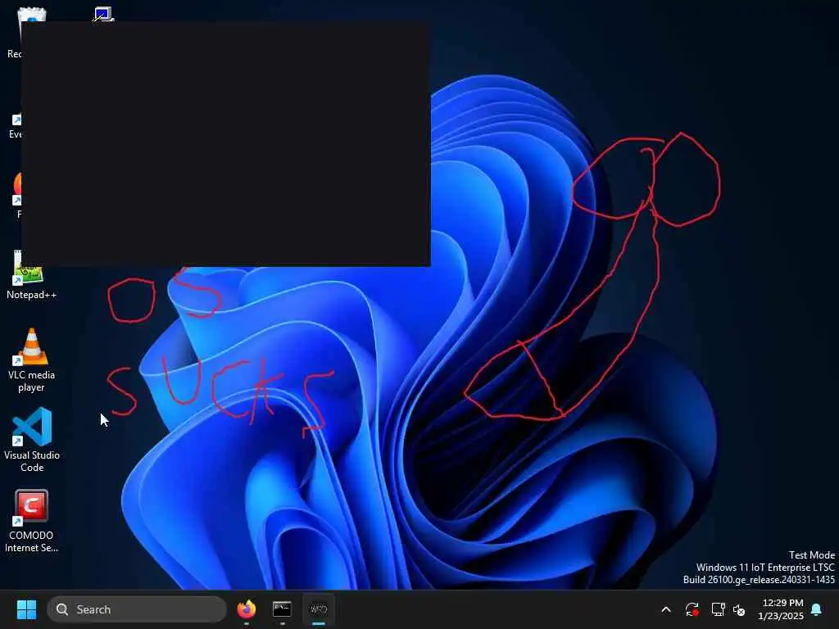Click the muted volume tray icon
This screenshot has width=839, height=629.
coord(739,609)
